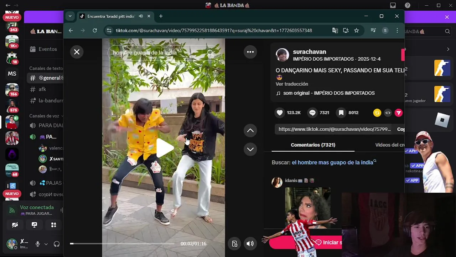Click the red share icon
456x257 pixels.
click(x=399, y=113)
